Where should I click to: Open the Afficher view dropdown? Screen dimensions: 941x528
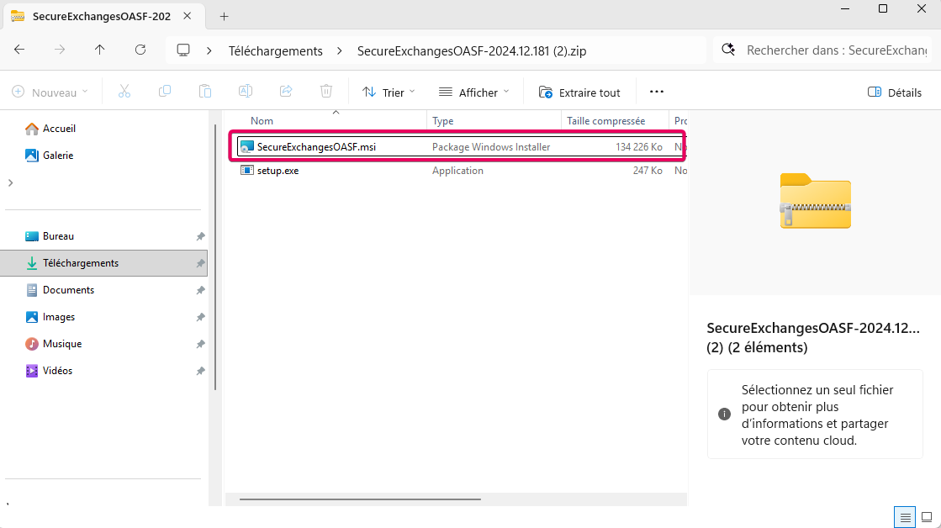coord(473,92)
